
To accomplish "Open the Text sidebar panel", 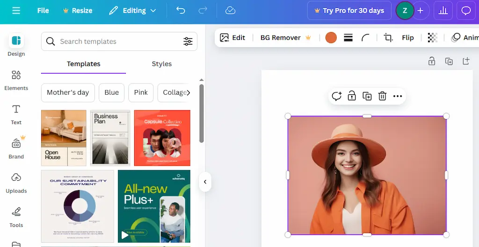I will pyautogui.click(x=16, y=115).
